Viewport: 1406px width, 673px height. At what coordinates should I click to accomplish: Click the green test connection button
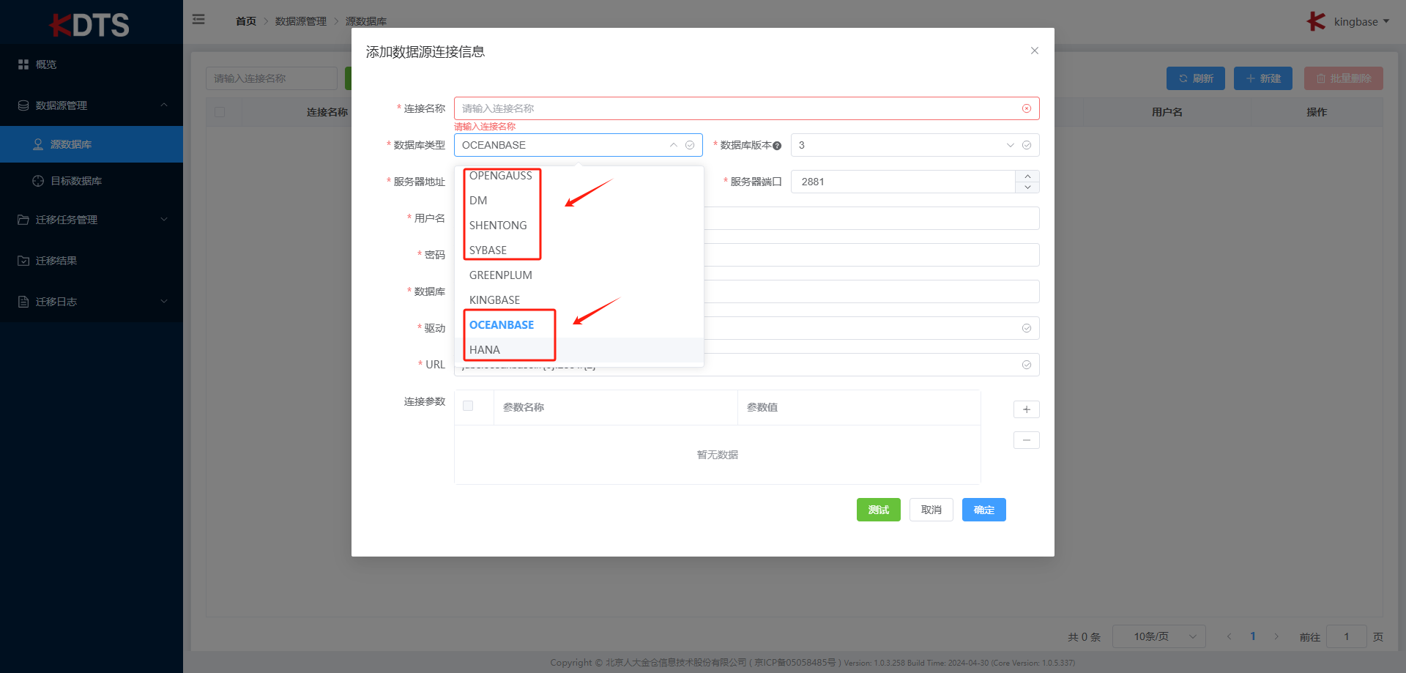click(x=878, y=510)
